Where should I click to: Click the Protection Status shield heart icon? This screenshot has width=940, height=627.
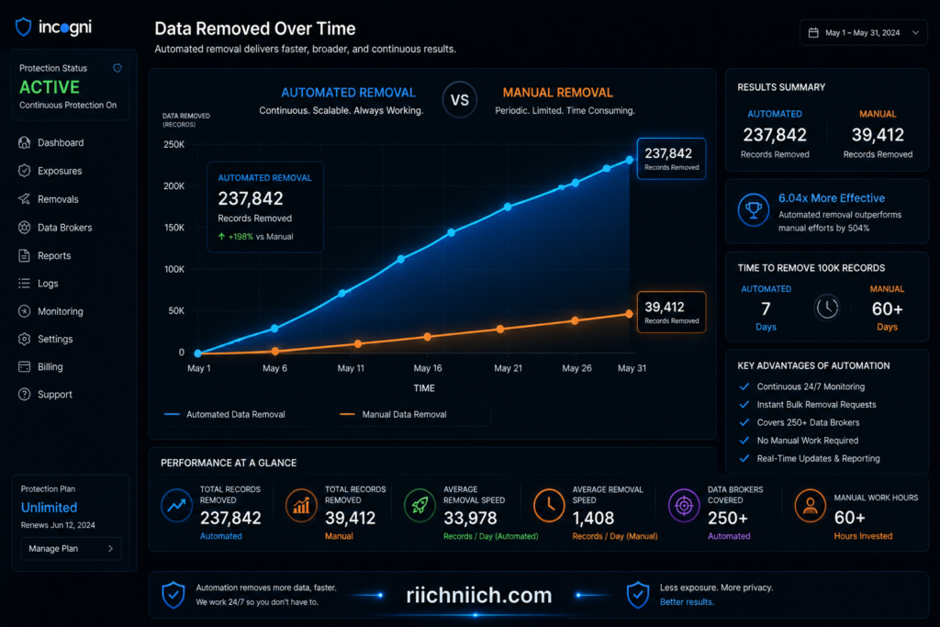click(x=117, y=68)
